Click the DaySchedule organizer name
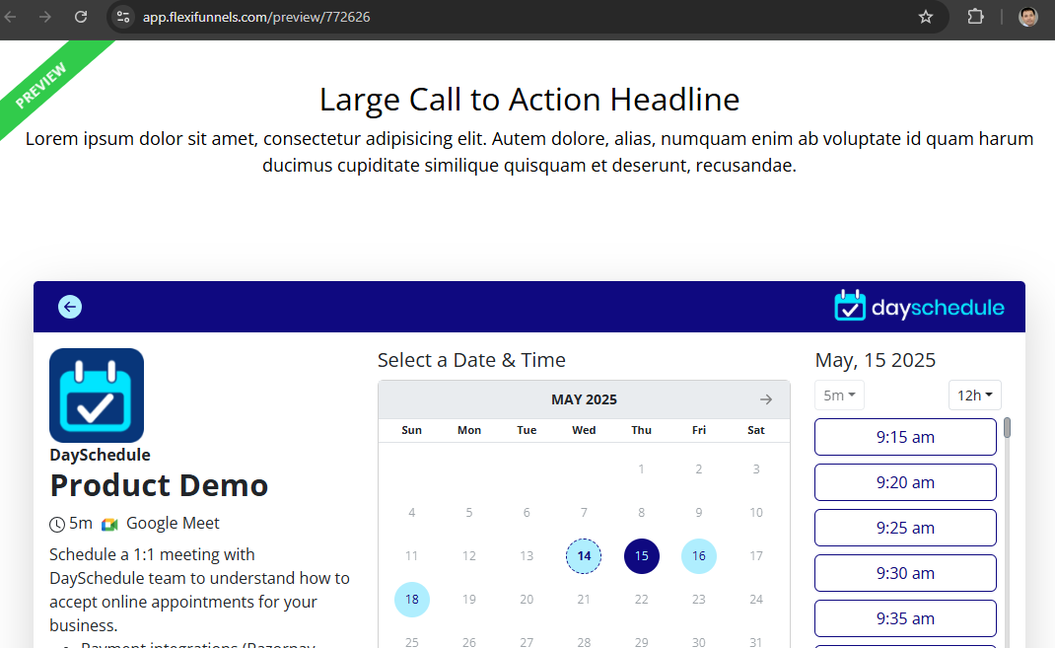This screenshot has height=648, width=1055. 100,455
